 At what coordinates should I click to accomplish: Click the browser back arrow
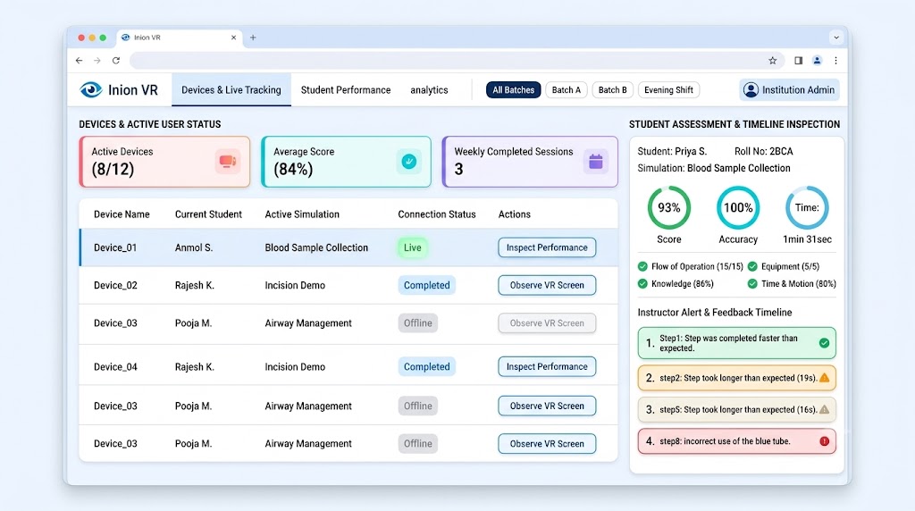pyautogui.click(x=80, y=61)
